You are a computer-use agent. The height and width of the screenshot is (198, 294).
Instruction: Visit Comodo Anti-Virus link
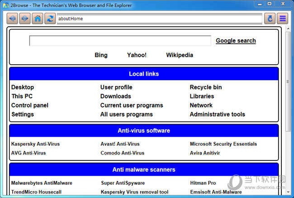[123, 153]
